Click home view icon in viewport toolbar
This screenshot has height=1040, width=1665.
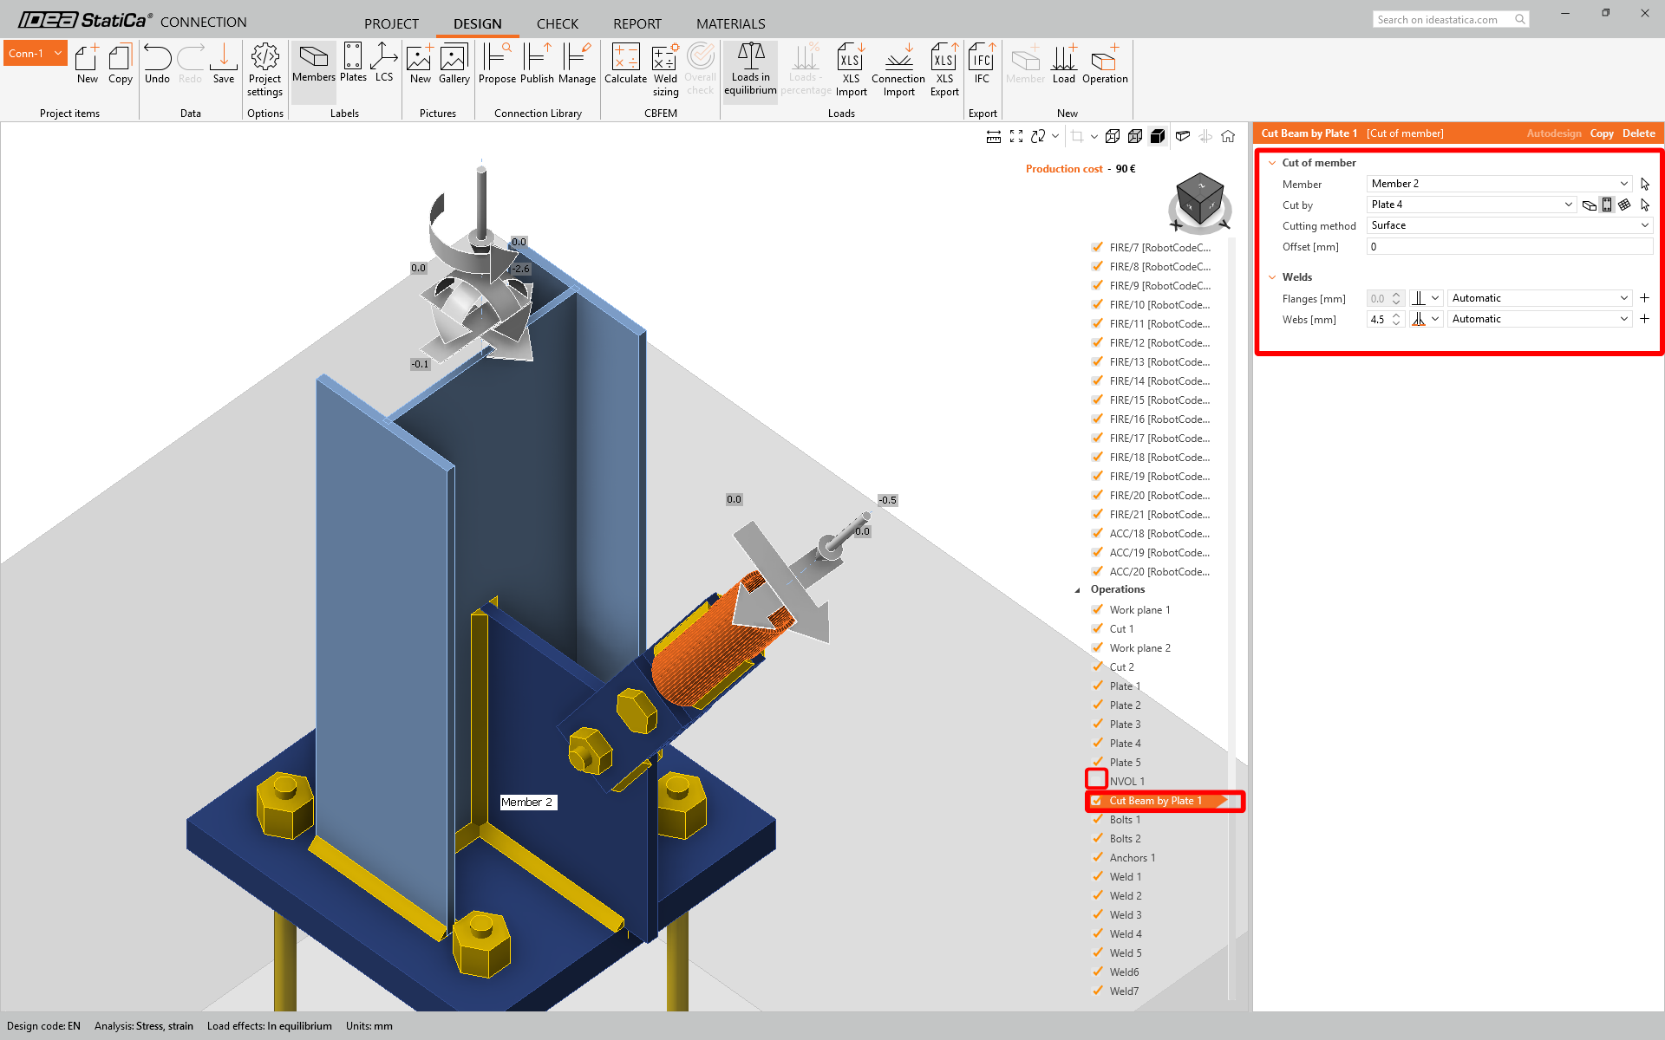[1228, 136]
